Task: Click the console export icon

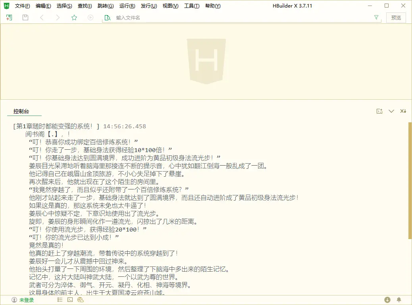Action: [379, 111]
